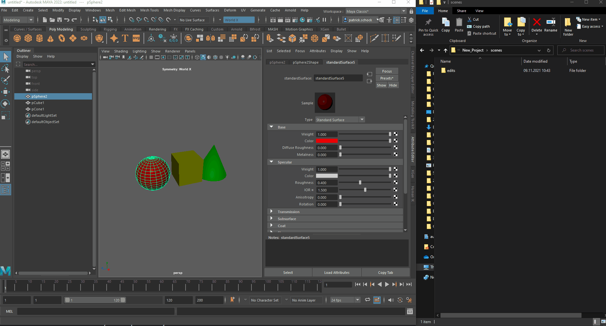
Task: Open the Mesh Tools menu
Action: tap(150, 10)
